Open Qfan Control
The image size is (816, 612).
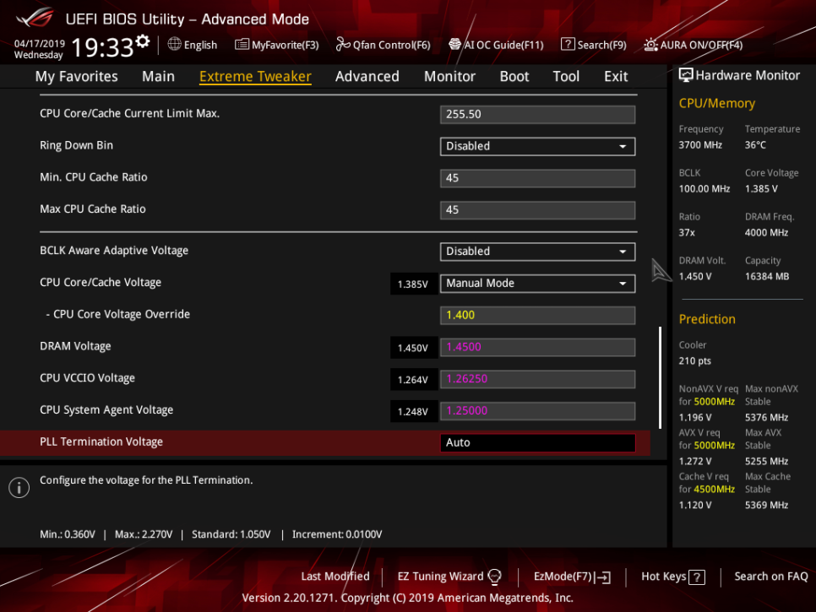point(383,44)
